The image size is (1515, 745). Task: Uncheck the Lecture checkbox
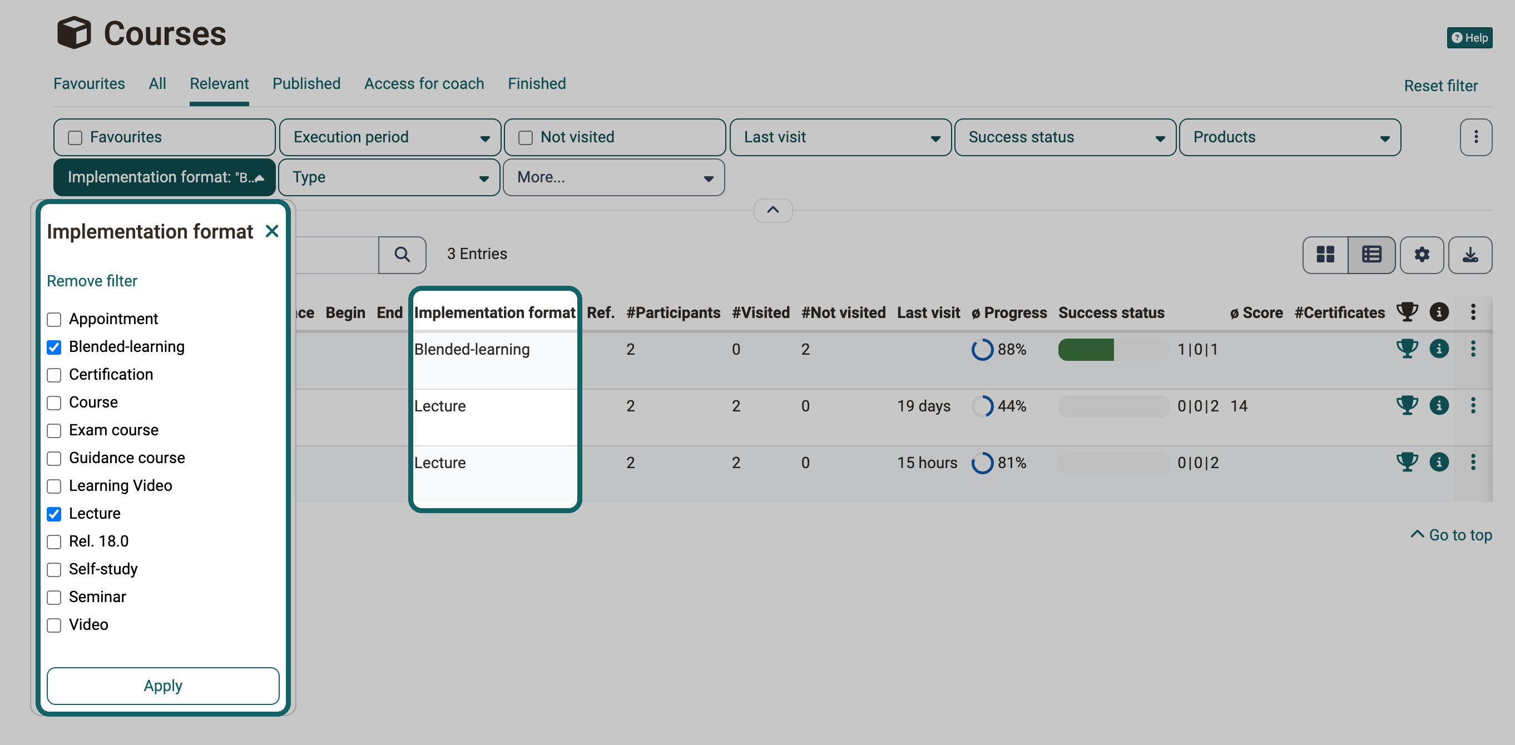pyautogui.click(x=54, y=514)
